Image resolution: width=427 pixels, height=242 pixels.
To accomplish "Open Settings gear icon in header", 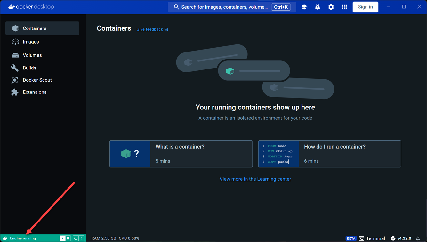I will point(331,7).
